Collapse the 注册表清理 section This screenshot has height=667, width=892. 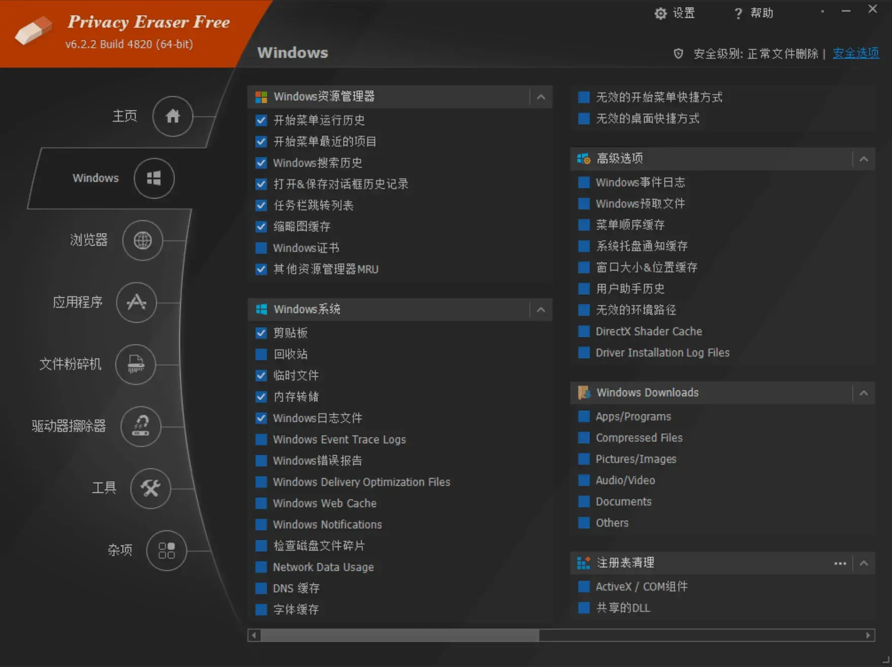pyautogui.click(x=864, y=563)
